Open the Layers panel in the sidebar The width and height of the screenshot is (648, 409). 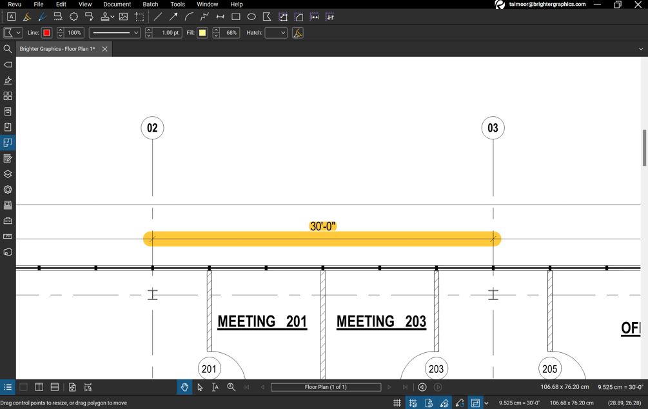click(x=8, y=174)
